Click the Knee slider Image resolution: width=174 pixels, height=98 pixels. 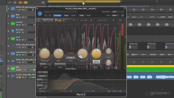pyautogui.click(x=45, y=64)
